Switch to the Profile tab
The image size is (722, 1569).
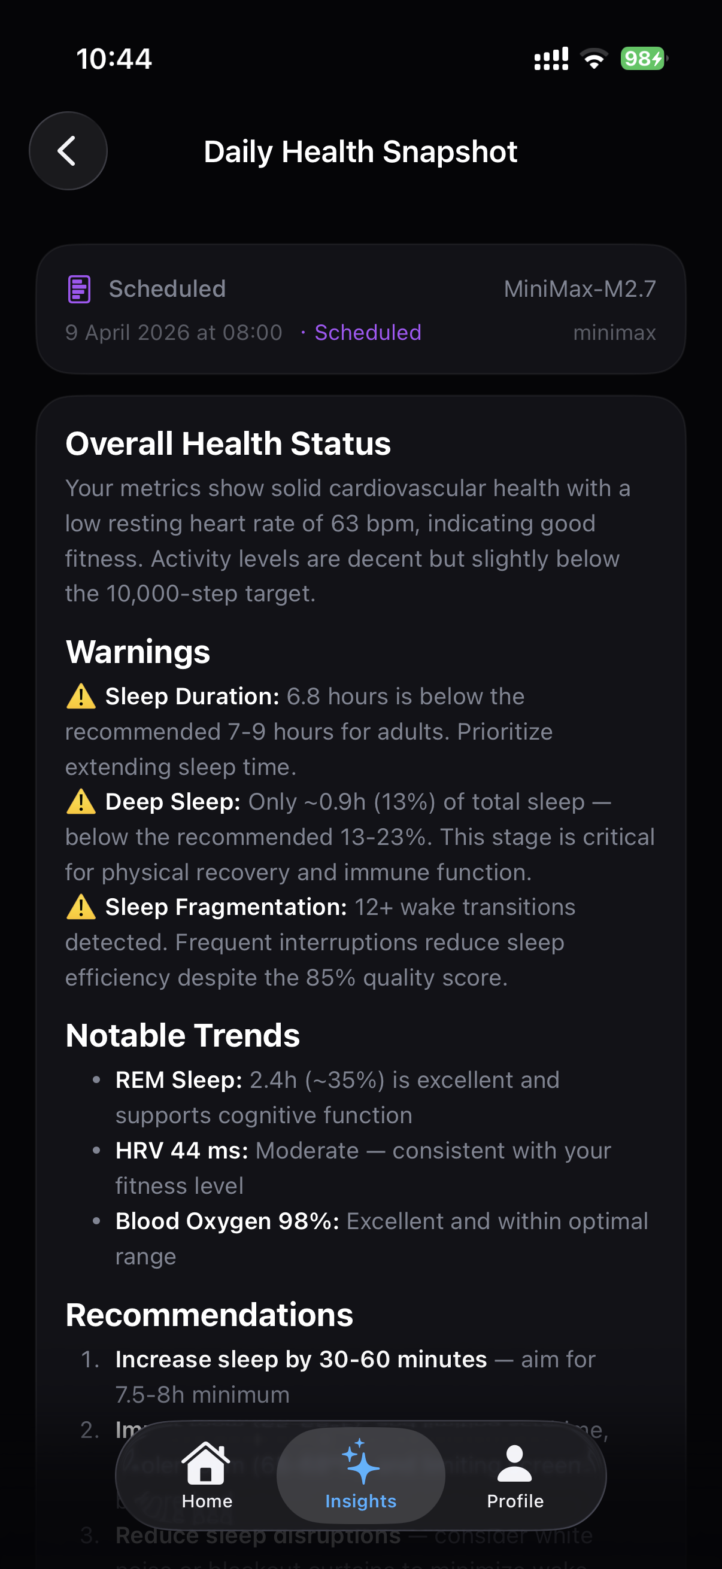click(515, 1501)
